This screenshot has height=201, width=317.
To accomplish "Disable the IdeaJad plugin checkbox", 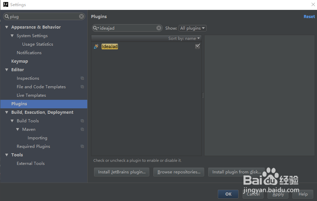I will coord(198,46).
